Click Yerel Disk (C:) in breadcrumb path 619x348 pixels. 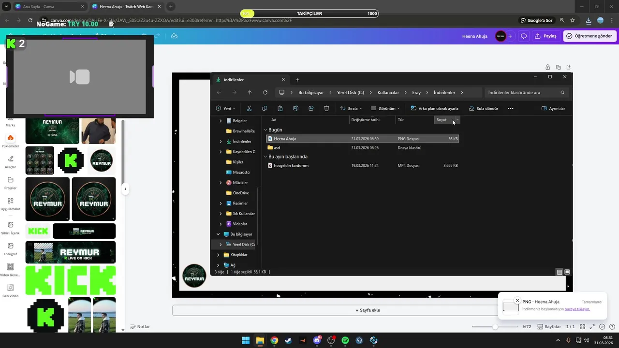point(351,92)
